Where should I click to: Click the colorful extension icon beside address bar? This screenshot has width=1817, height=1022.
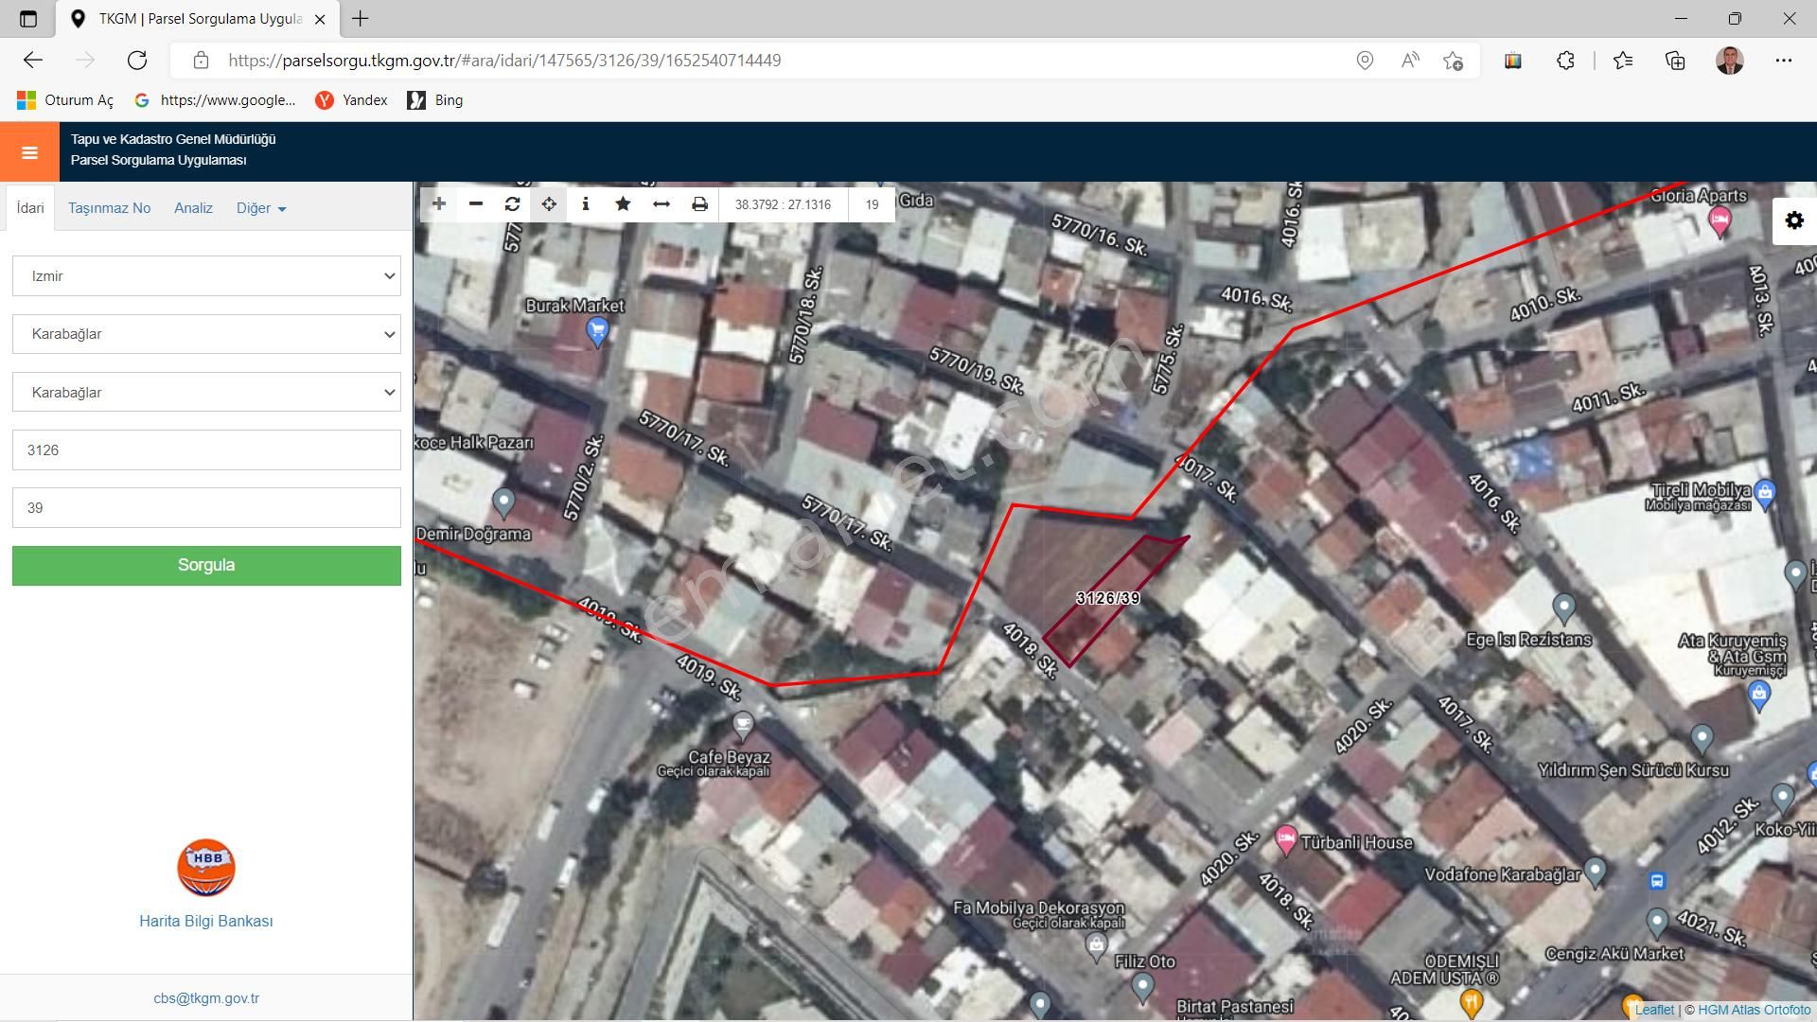[1513, 61]
